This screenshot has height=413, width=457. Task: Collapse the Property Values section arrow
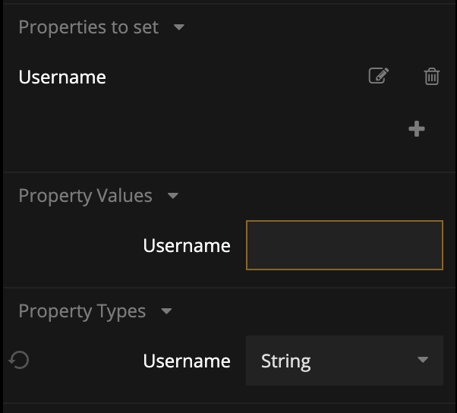point(172,196)
